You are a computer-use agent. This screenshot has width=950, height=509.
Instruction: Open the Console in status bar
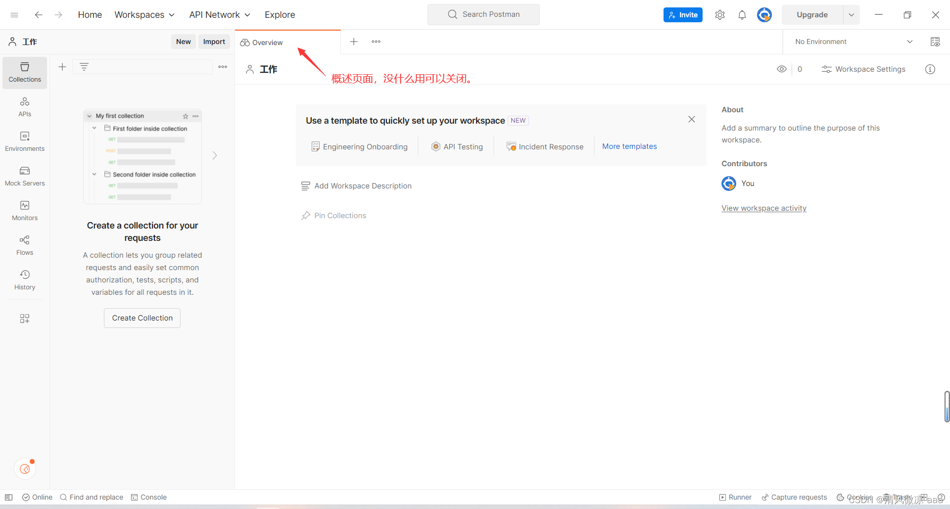click(149, 497)
